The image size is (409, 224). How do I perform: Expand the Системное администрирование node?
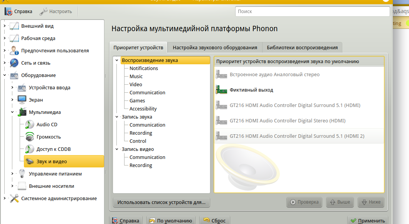tap(5, 198)
